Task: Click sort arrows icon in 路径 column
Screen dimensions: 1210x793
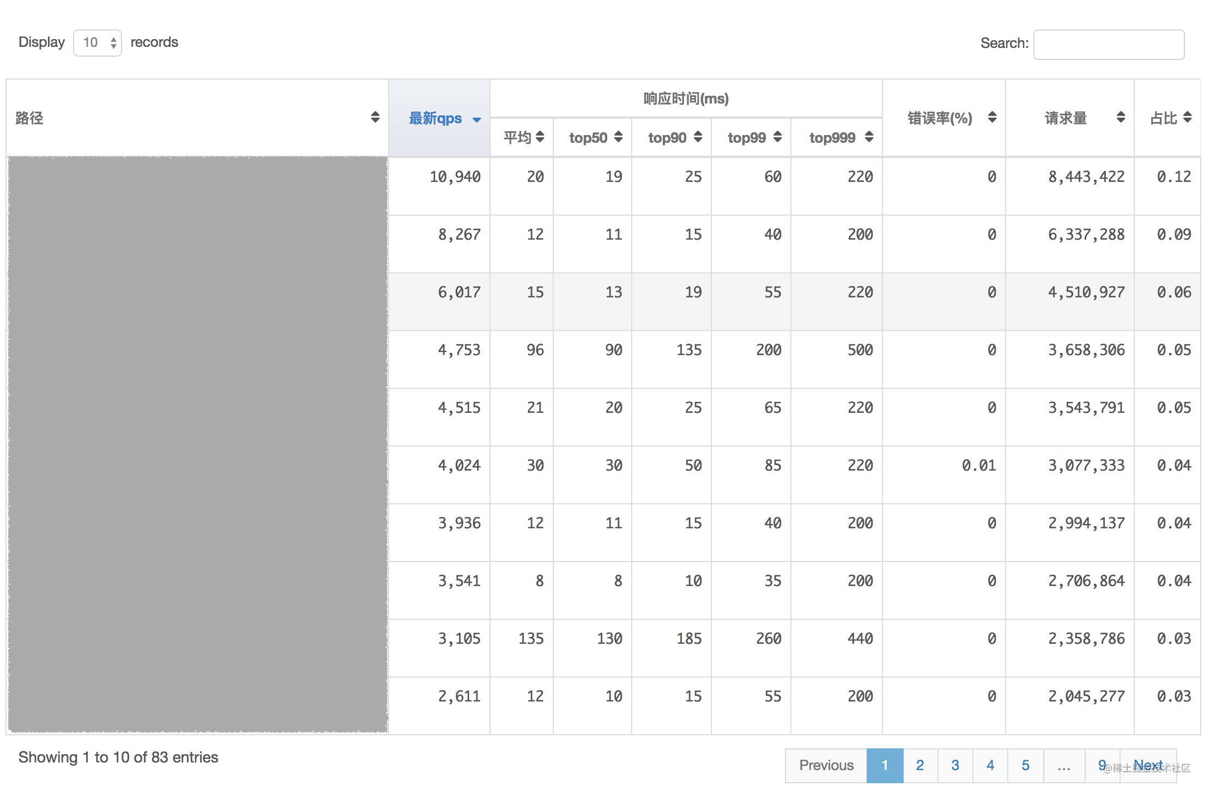Action: 375,117
